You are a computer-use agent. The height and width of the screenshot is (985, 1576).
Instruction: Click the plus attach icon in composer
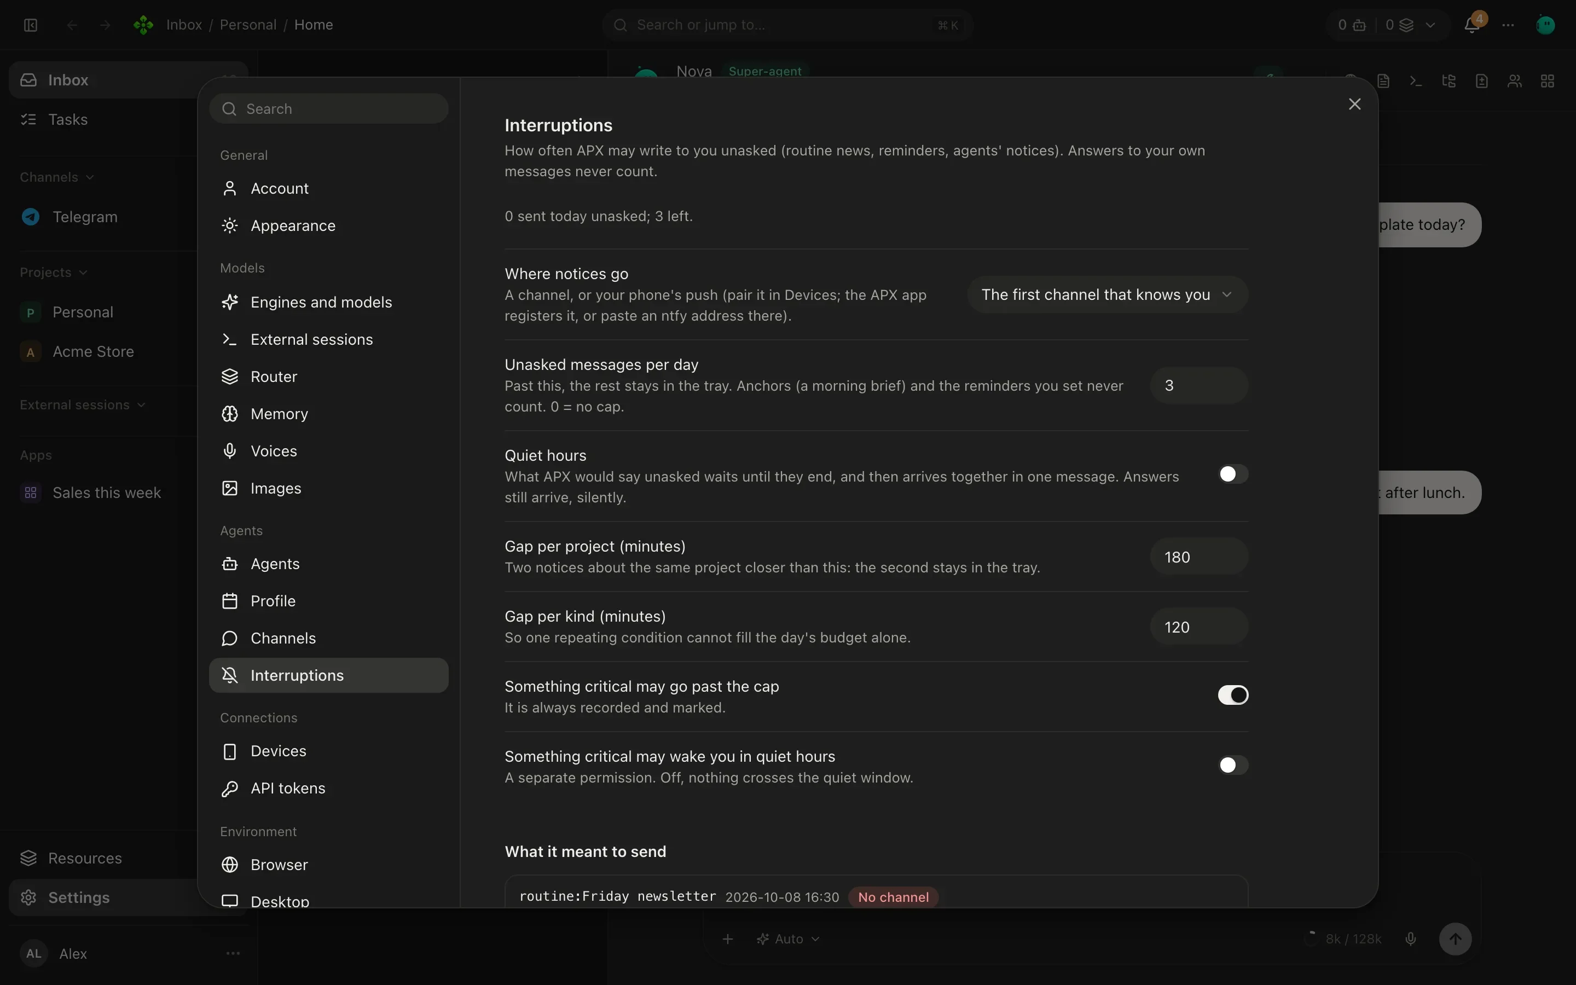[728, 938]
